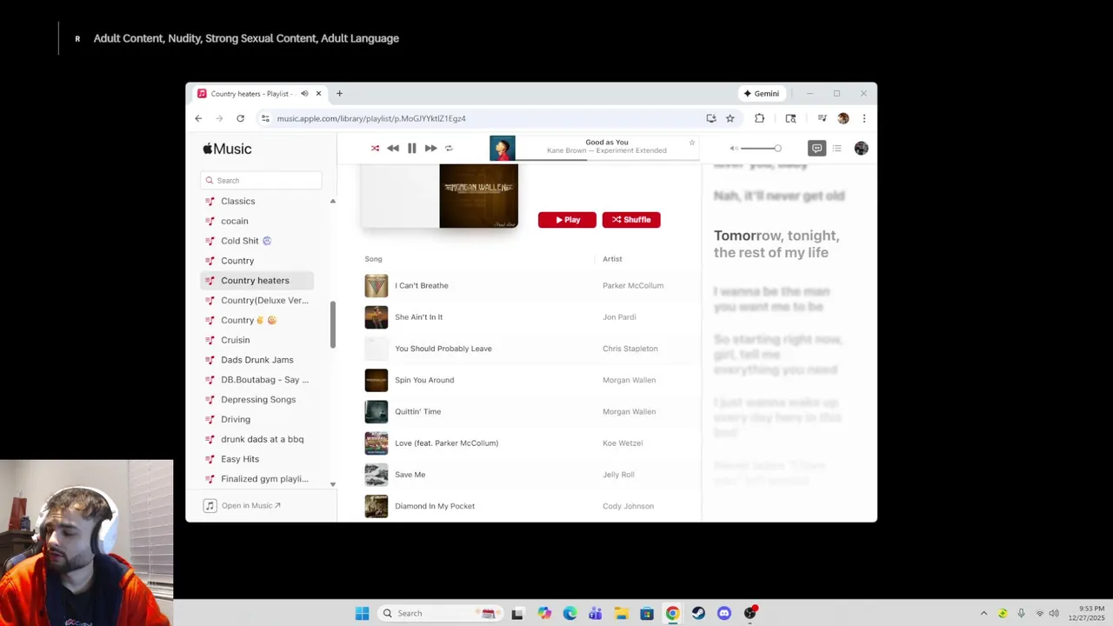Screen dimensions: 1113x626
Task: Skip forward to the next track
Action: tap(430, 149)
